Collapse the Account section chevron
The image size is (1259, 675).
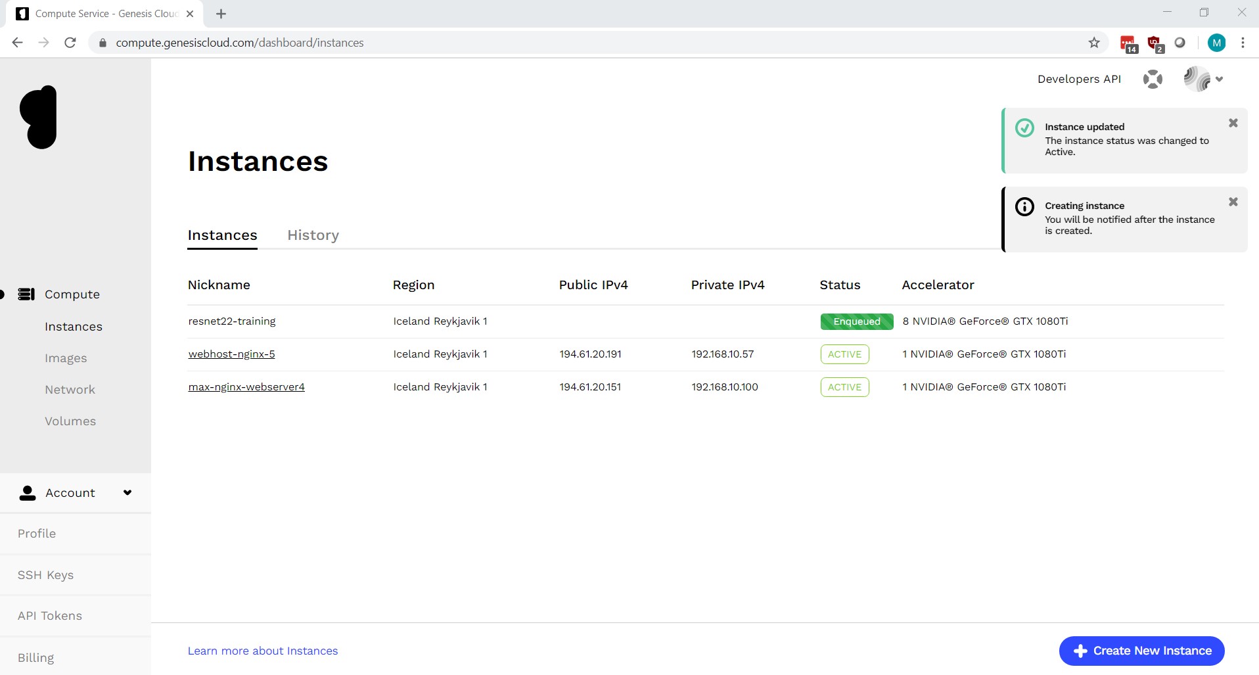coord(127,492)
